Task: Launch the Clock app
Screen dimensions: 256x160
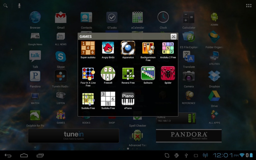Action: point(163,17)
